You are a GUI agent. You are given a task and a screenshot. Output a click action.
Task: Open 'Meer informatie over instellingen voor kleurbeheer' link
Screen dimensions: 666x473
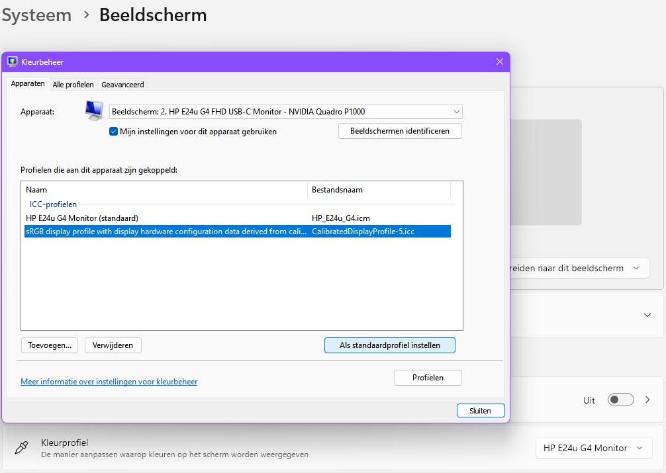tap(109, 382)
